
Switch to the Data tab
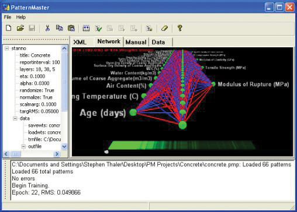pyautogui.click(x=158, y=42)
